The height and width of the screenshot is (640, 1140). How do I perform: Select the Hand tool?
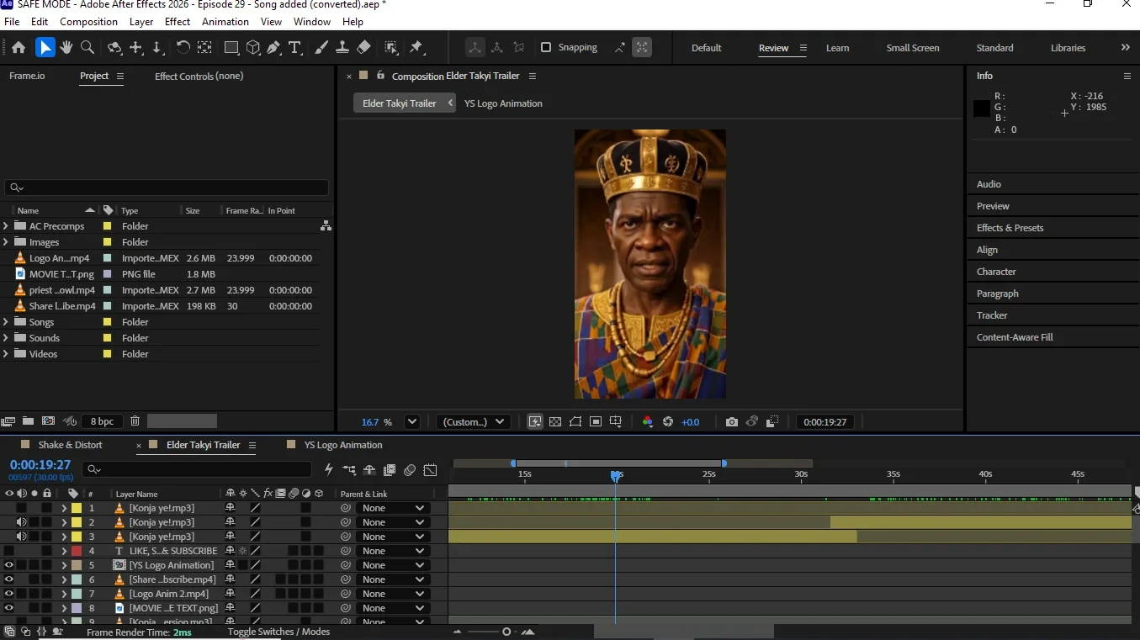tap(66, 47)
